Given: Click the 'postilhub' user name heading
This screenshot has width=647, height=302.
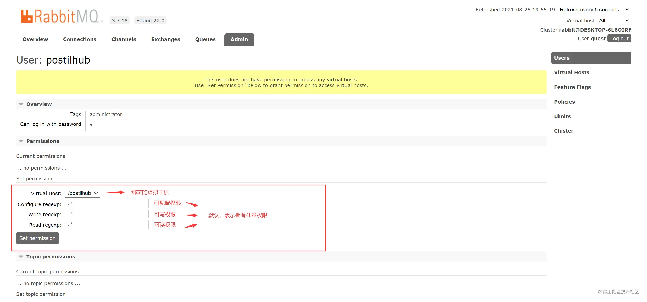Looking at the screenshot, I should [68, 60].
